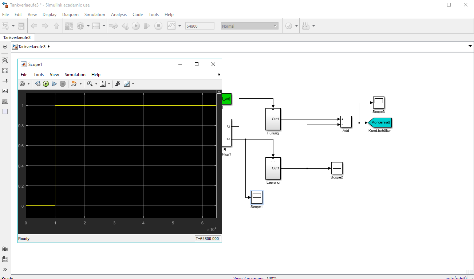Run simulation from the Scope1 toolbar

click(46, 84)
